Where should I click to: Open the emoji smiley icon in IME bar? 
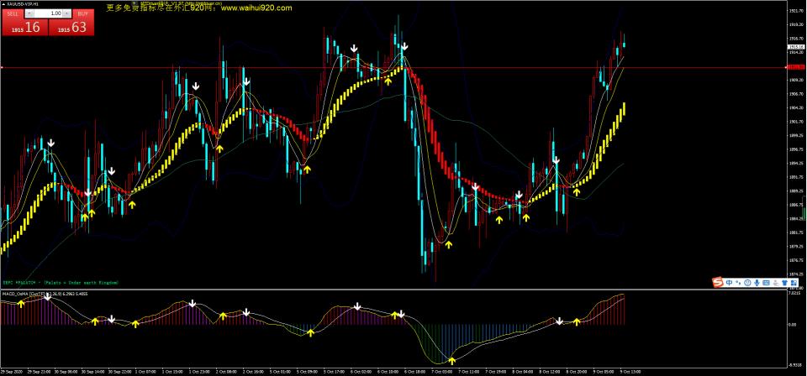(x=747, y=283)
